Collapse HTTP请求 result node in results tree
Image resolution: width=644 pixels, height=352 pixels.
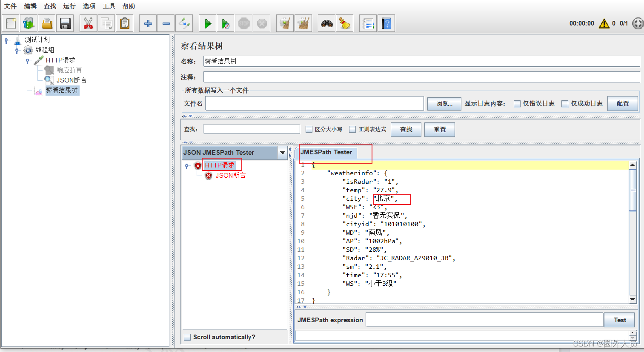pyautogui.click(x=187, y=166)
